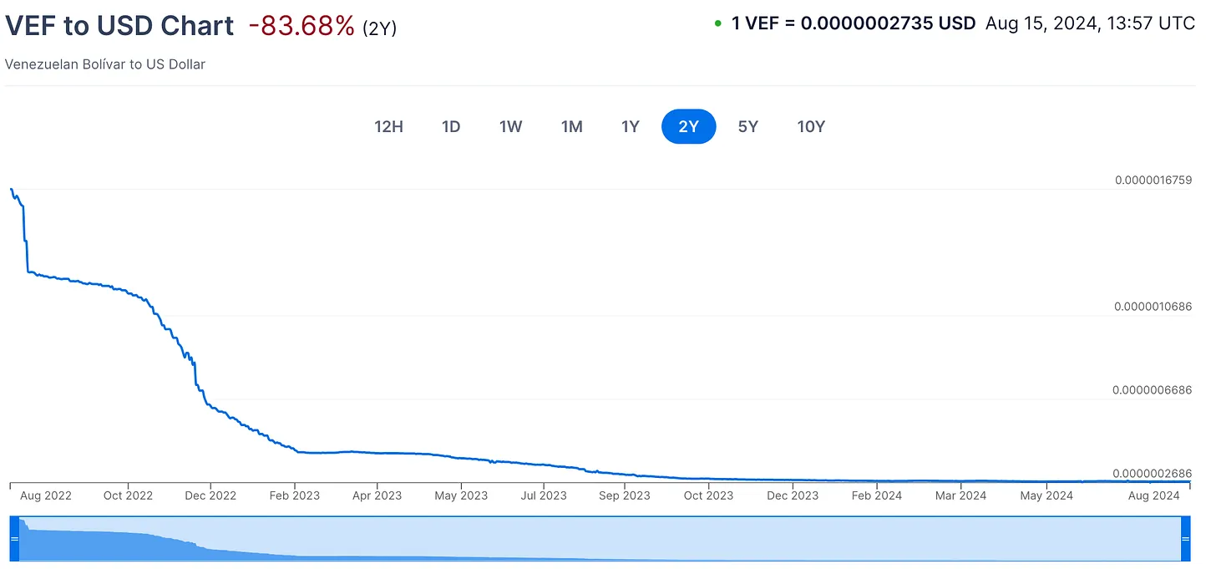Click the -83.68% change percentage
Image resolution: width=1216 pixels, height=569 pixels.
click(301, 26)
